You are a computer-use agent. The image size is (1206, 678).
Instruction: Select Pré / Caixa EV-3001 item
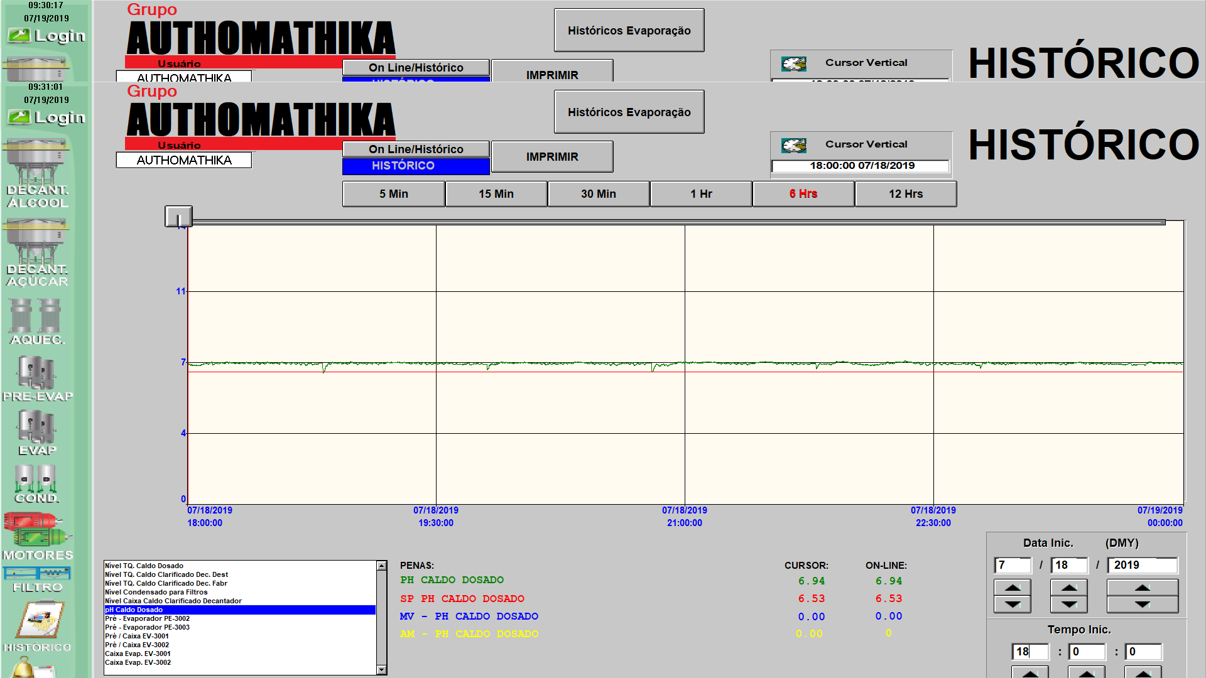(240, 636)
